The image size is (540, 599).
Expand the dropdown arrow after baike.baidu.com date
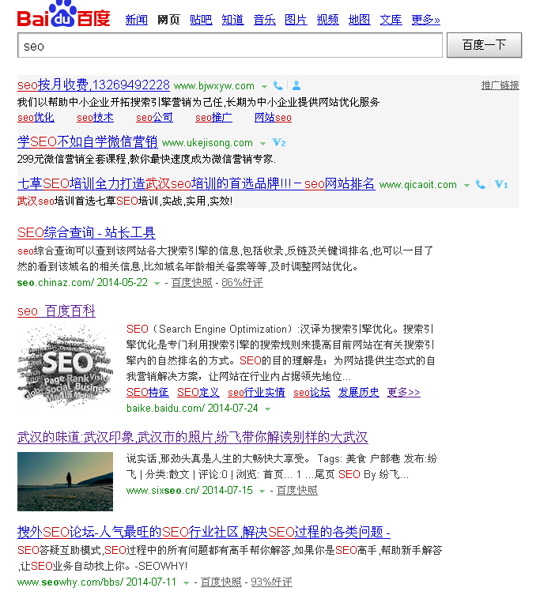click(267, 409)
